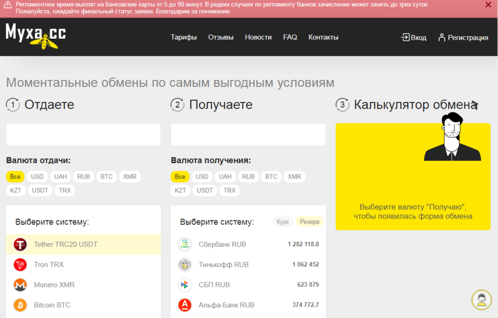Switch the list to show Резерв
Viewport: 498px width, 318px height.
coord(309,222)
